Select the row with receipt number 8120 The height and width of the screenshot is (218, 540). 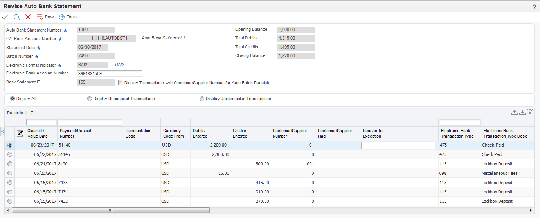10,164
